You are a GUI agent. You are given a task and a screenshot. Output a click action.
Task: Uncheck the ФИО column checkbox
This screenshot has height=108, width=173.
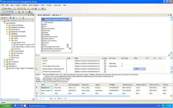point(43,24)
